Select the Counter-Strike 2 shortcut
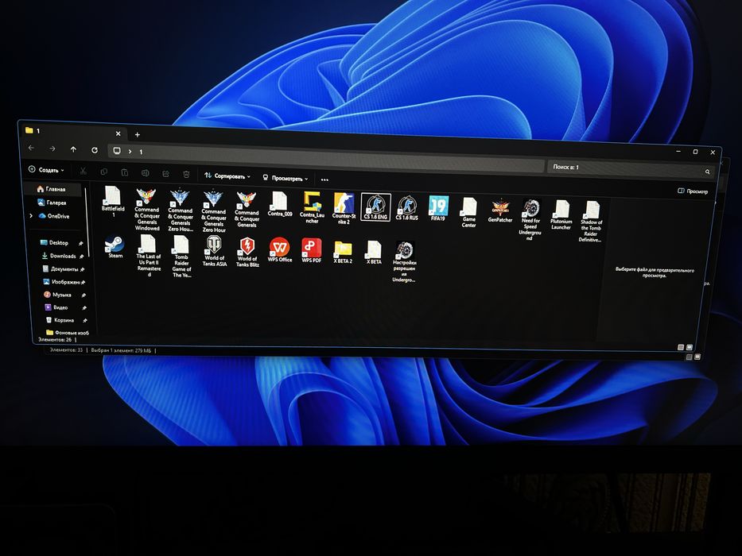742x556 pixels. (x=344, y=208)
